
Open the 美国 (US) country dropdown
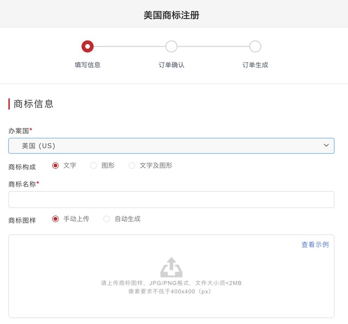pyautogui.click(x=171, y=145)
